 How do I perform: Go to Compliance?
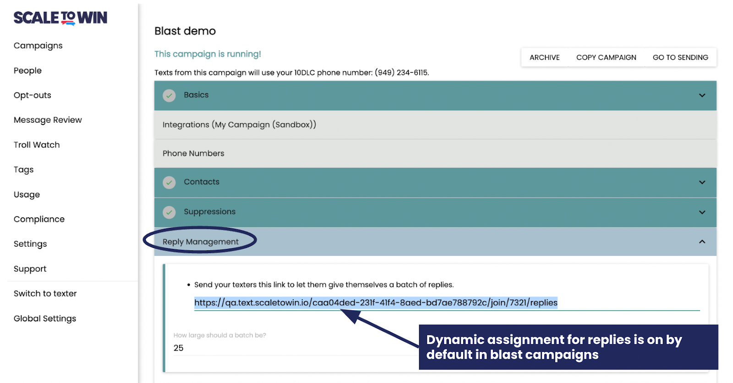click(x=39, y=219)
